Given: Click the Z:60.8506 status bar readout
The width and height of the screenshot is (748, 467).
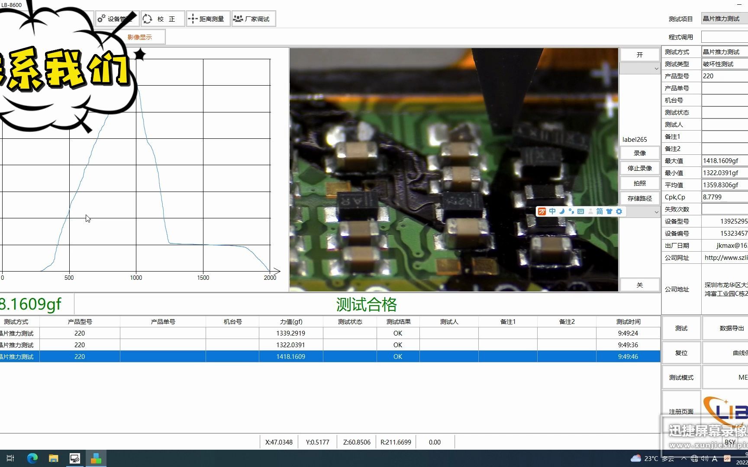Looking at the screenshot, I should click(x=357, y=442).
